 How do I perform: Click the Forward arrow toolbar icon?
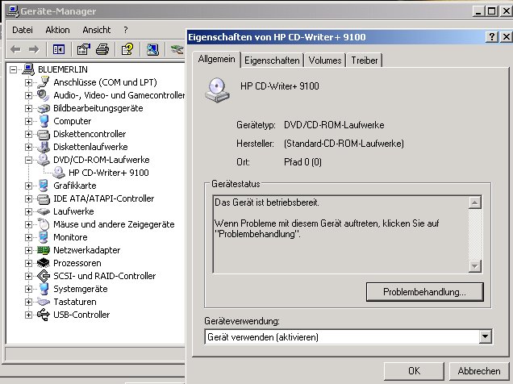pyautogui.click(x=34, y=50)
